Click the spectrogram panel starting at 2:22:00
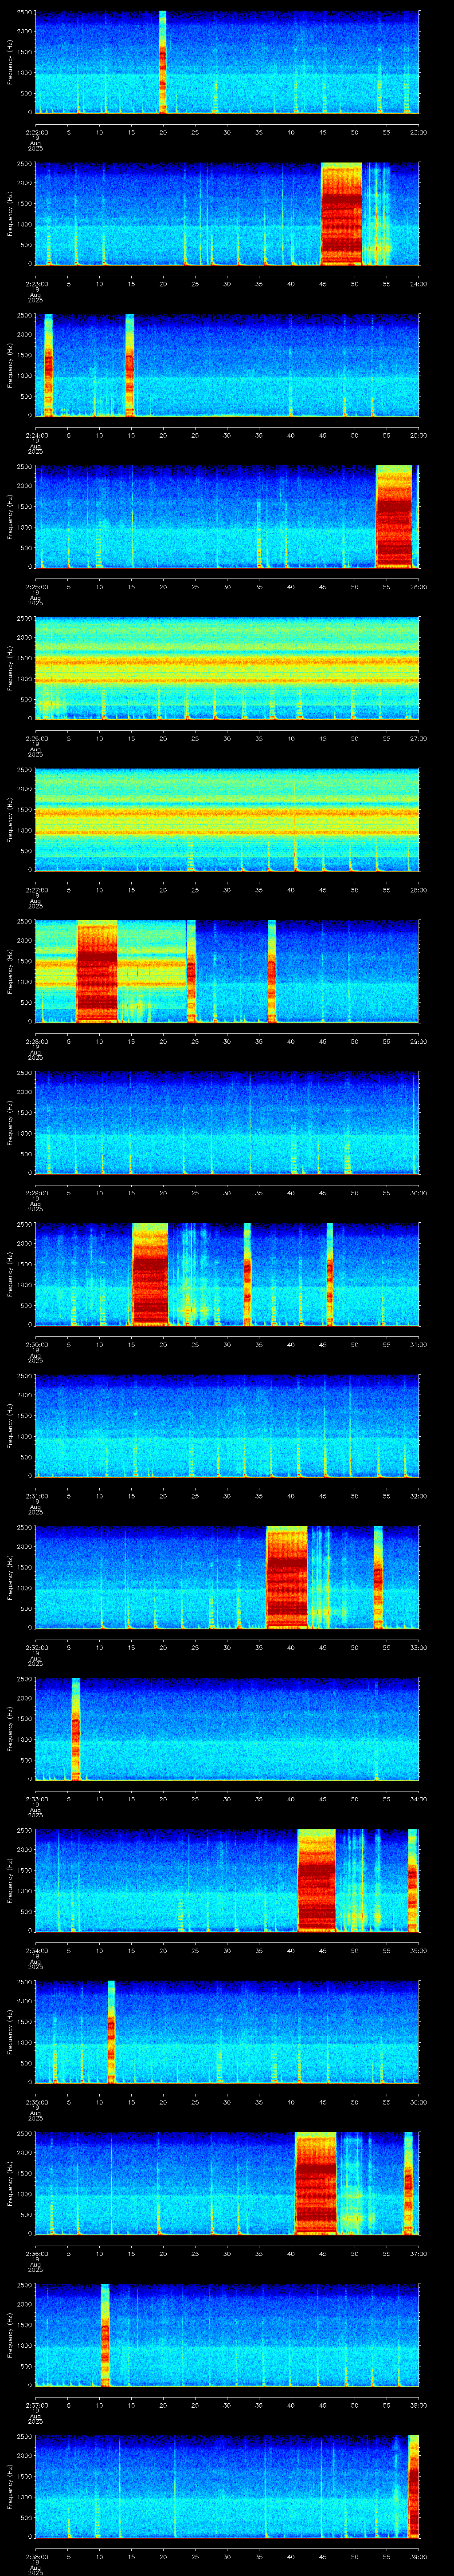Screen dimensions: 454x2576 227,62
